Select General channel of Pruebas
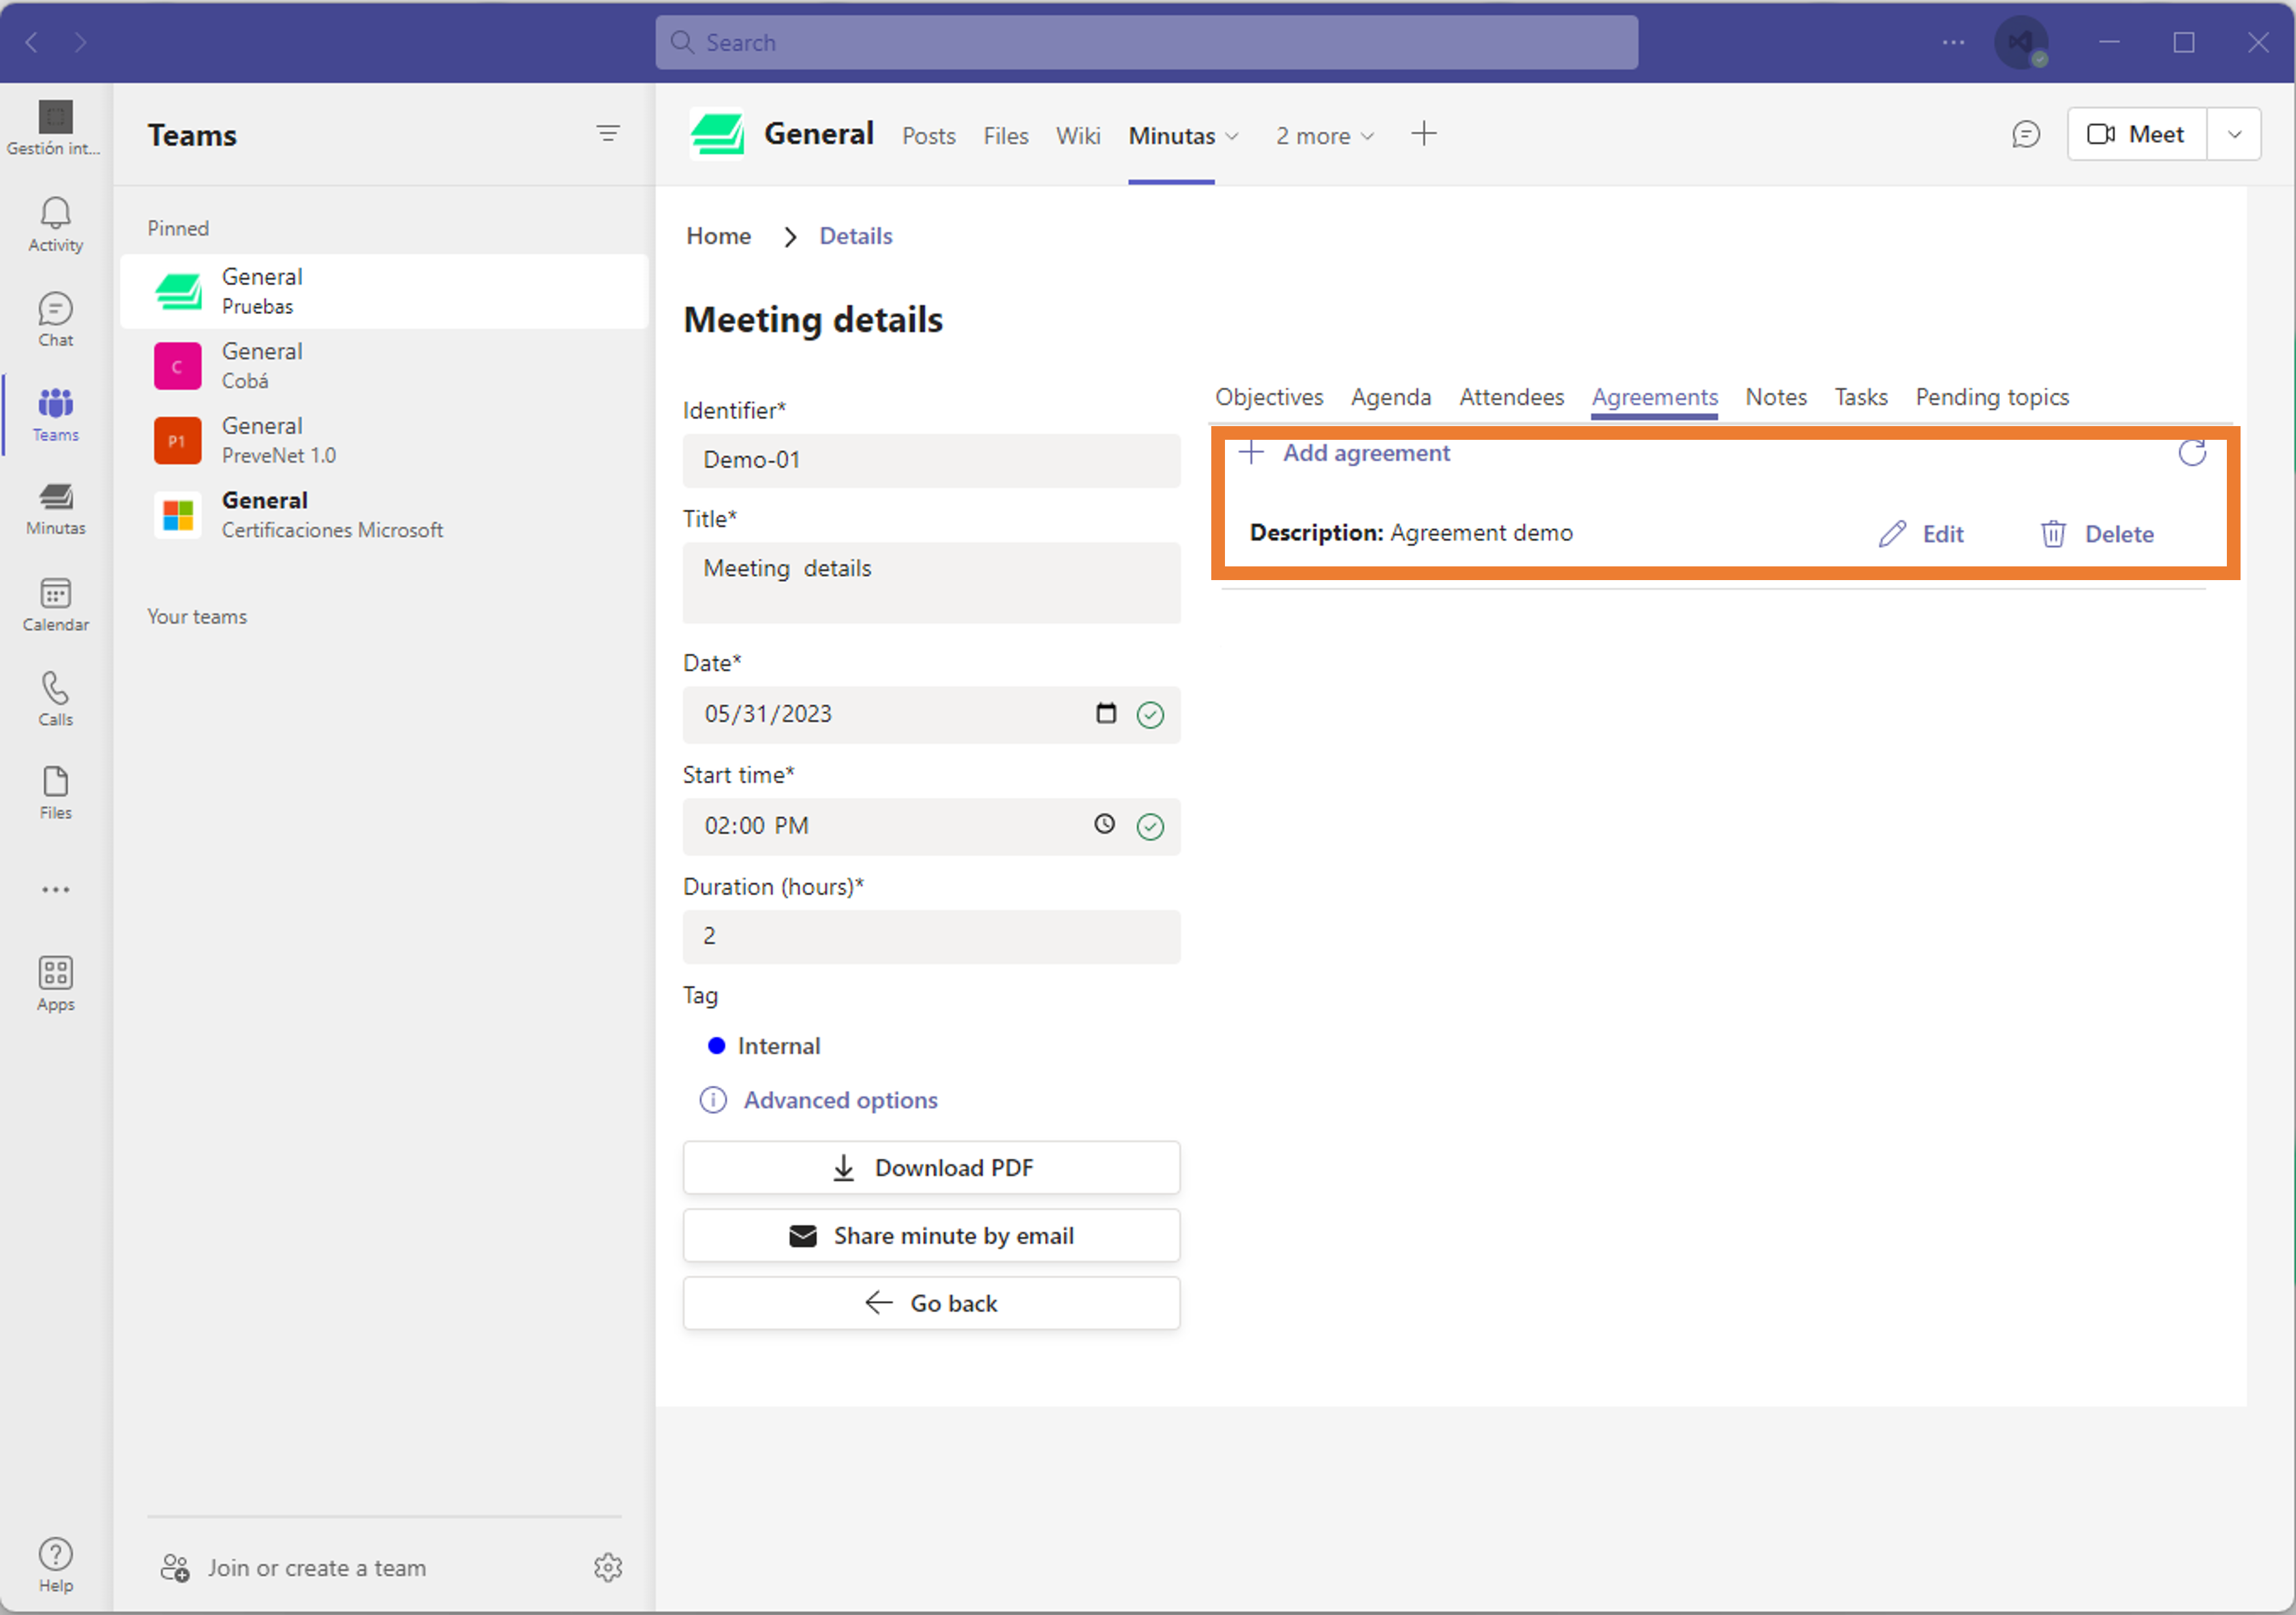 (x=384, y=291)
